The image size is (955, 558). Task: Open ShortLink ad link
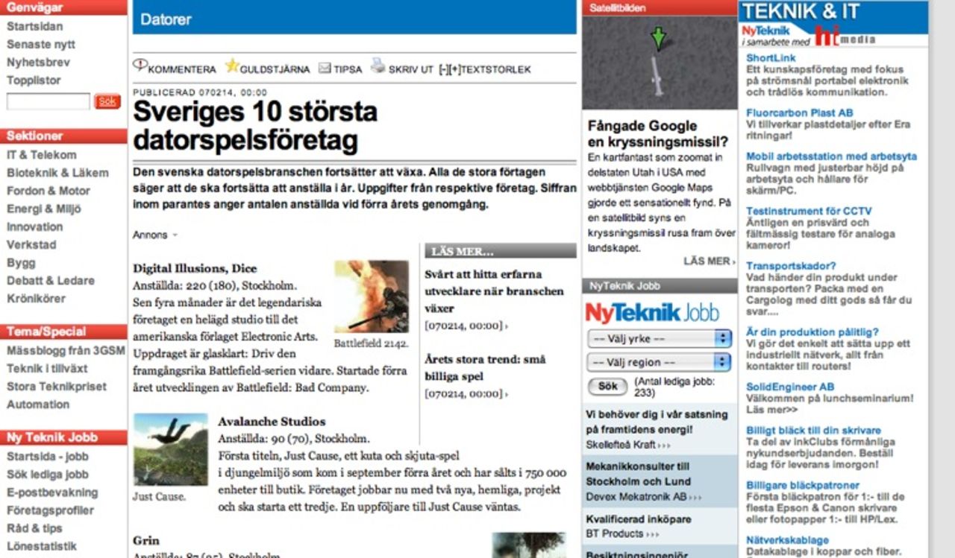(771, 58)
